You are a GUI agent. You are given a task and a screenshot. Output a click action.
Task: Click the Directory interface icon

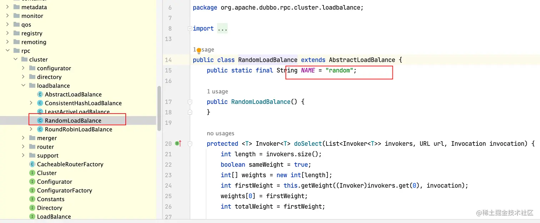tap(32, 208)
